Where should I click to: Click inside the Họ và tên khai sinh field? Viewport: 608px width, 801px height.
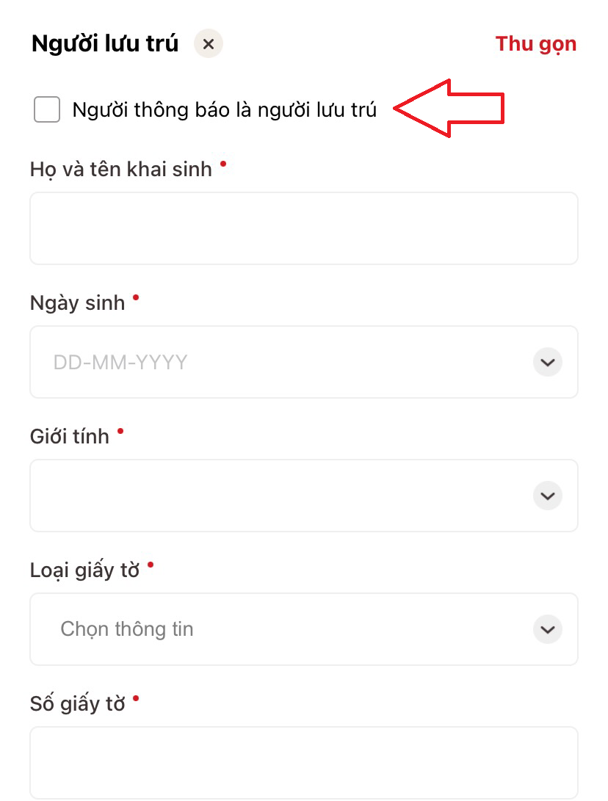click(304, 228)
